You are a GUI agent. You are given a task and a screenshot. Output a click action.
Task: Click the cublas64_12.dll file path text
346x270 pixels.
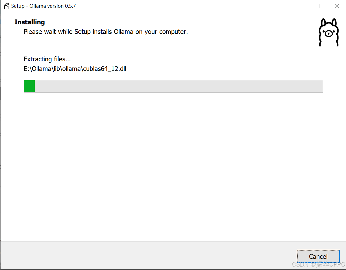[75, 69]
